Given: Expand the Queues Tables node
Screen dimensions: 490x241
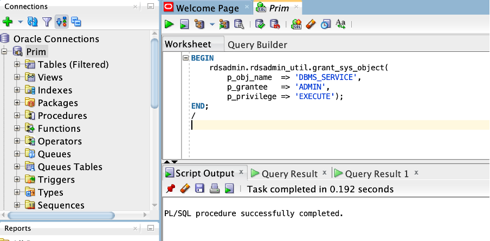Looking at the screenshot, I should click(17, 166).
